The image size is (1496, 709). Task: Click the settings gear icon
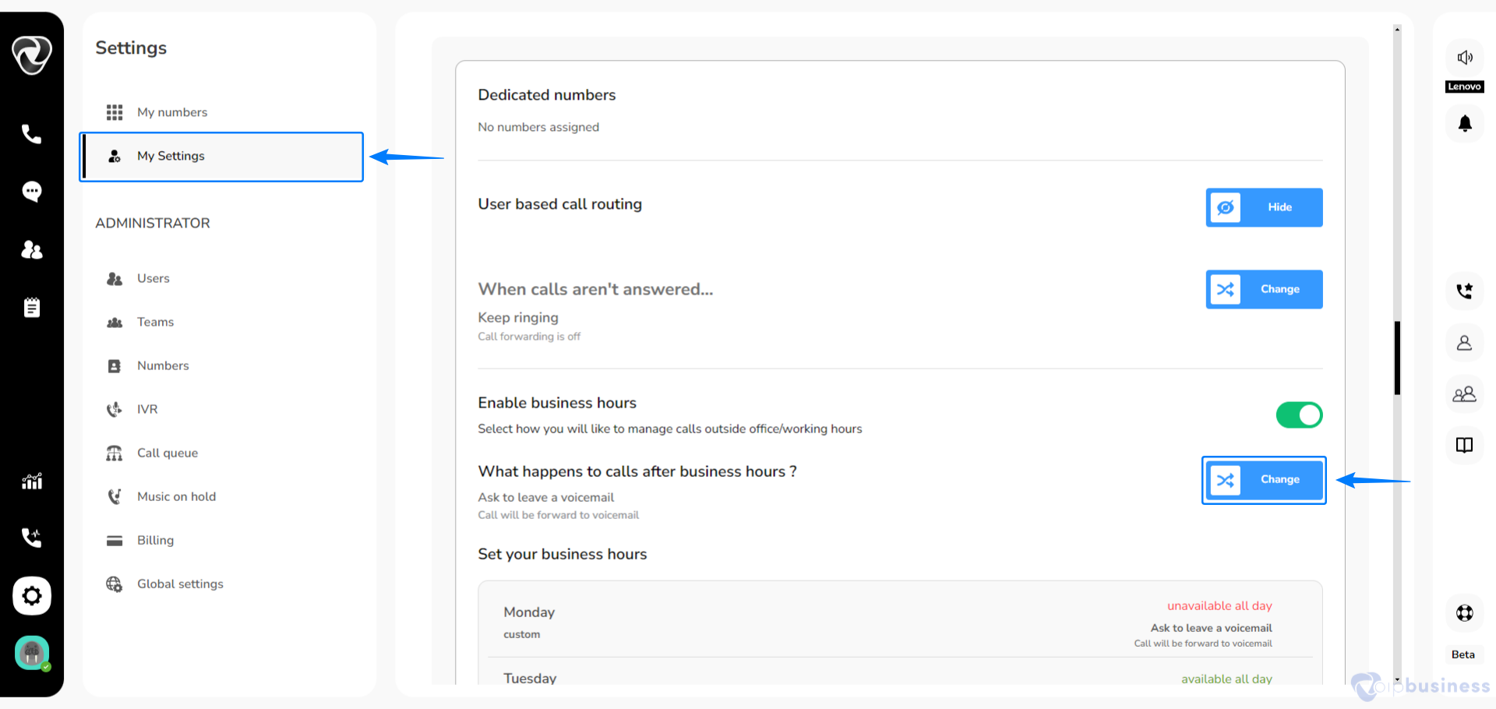point(31,596)
